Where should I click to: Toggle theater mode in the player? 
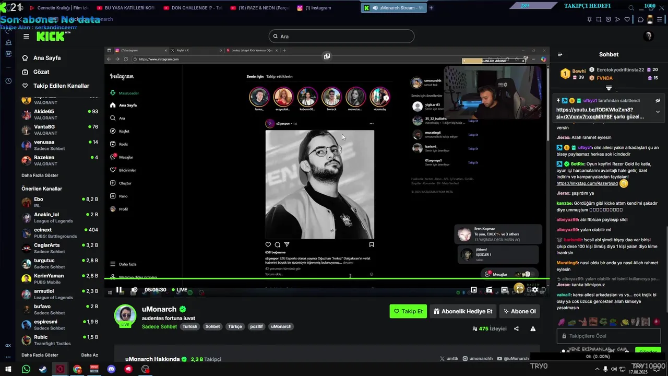click(x=505, y=290)
